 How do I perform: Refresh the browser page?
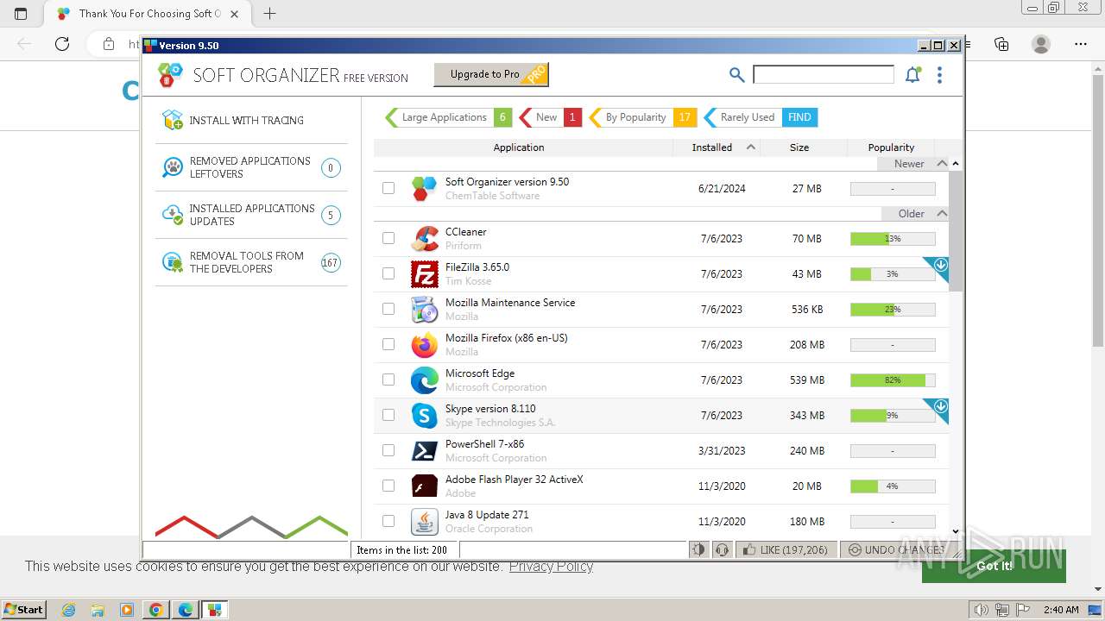pyautogui.click(x=62, y=44)
